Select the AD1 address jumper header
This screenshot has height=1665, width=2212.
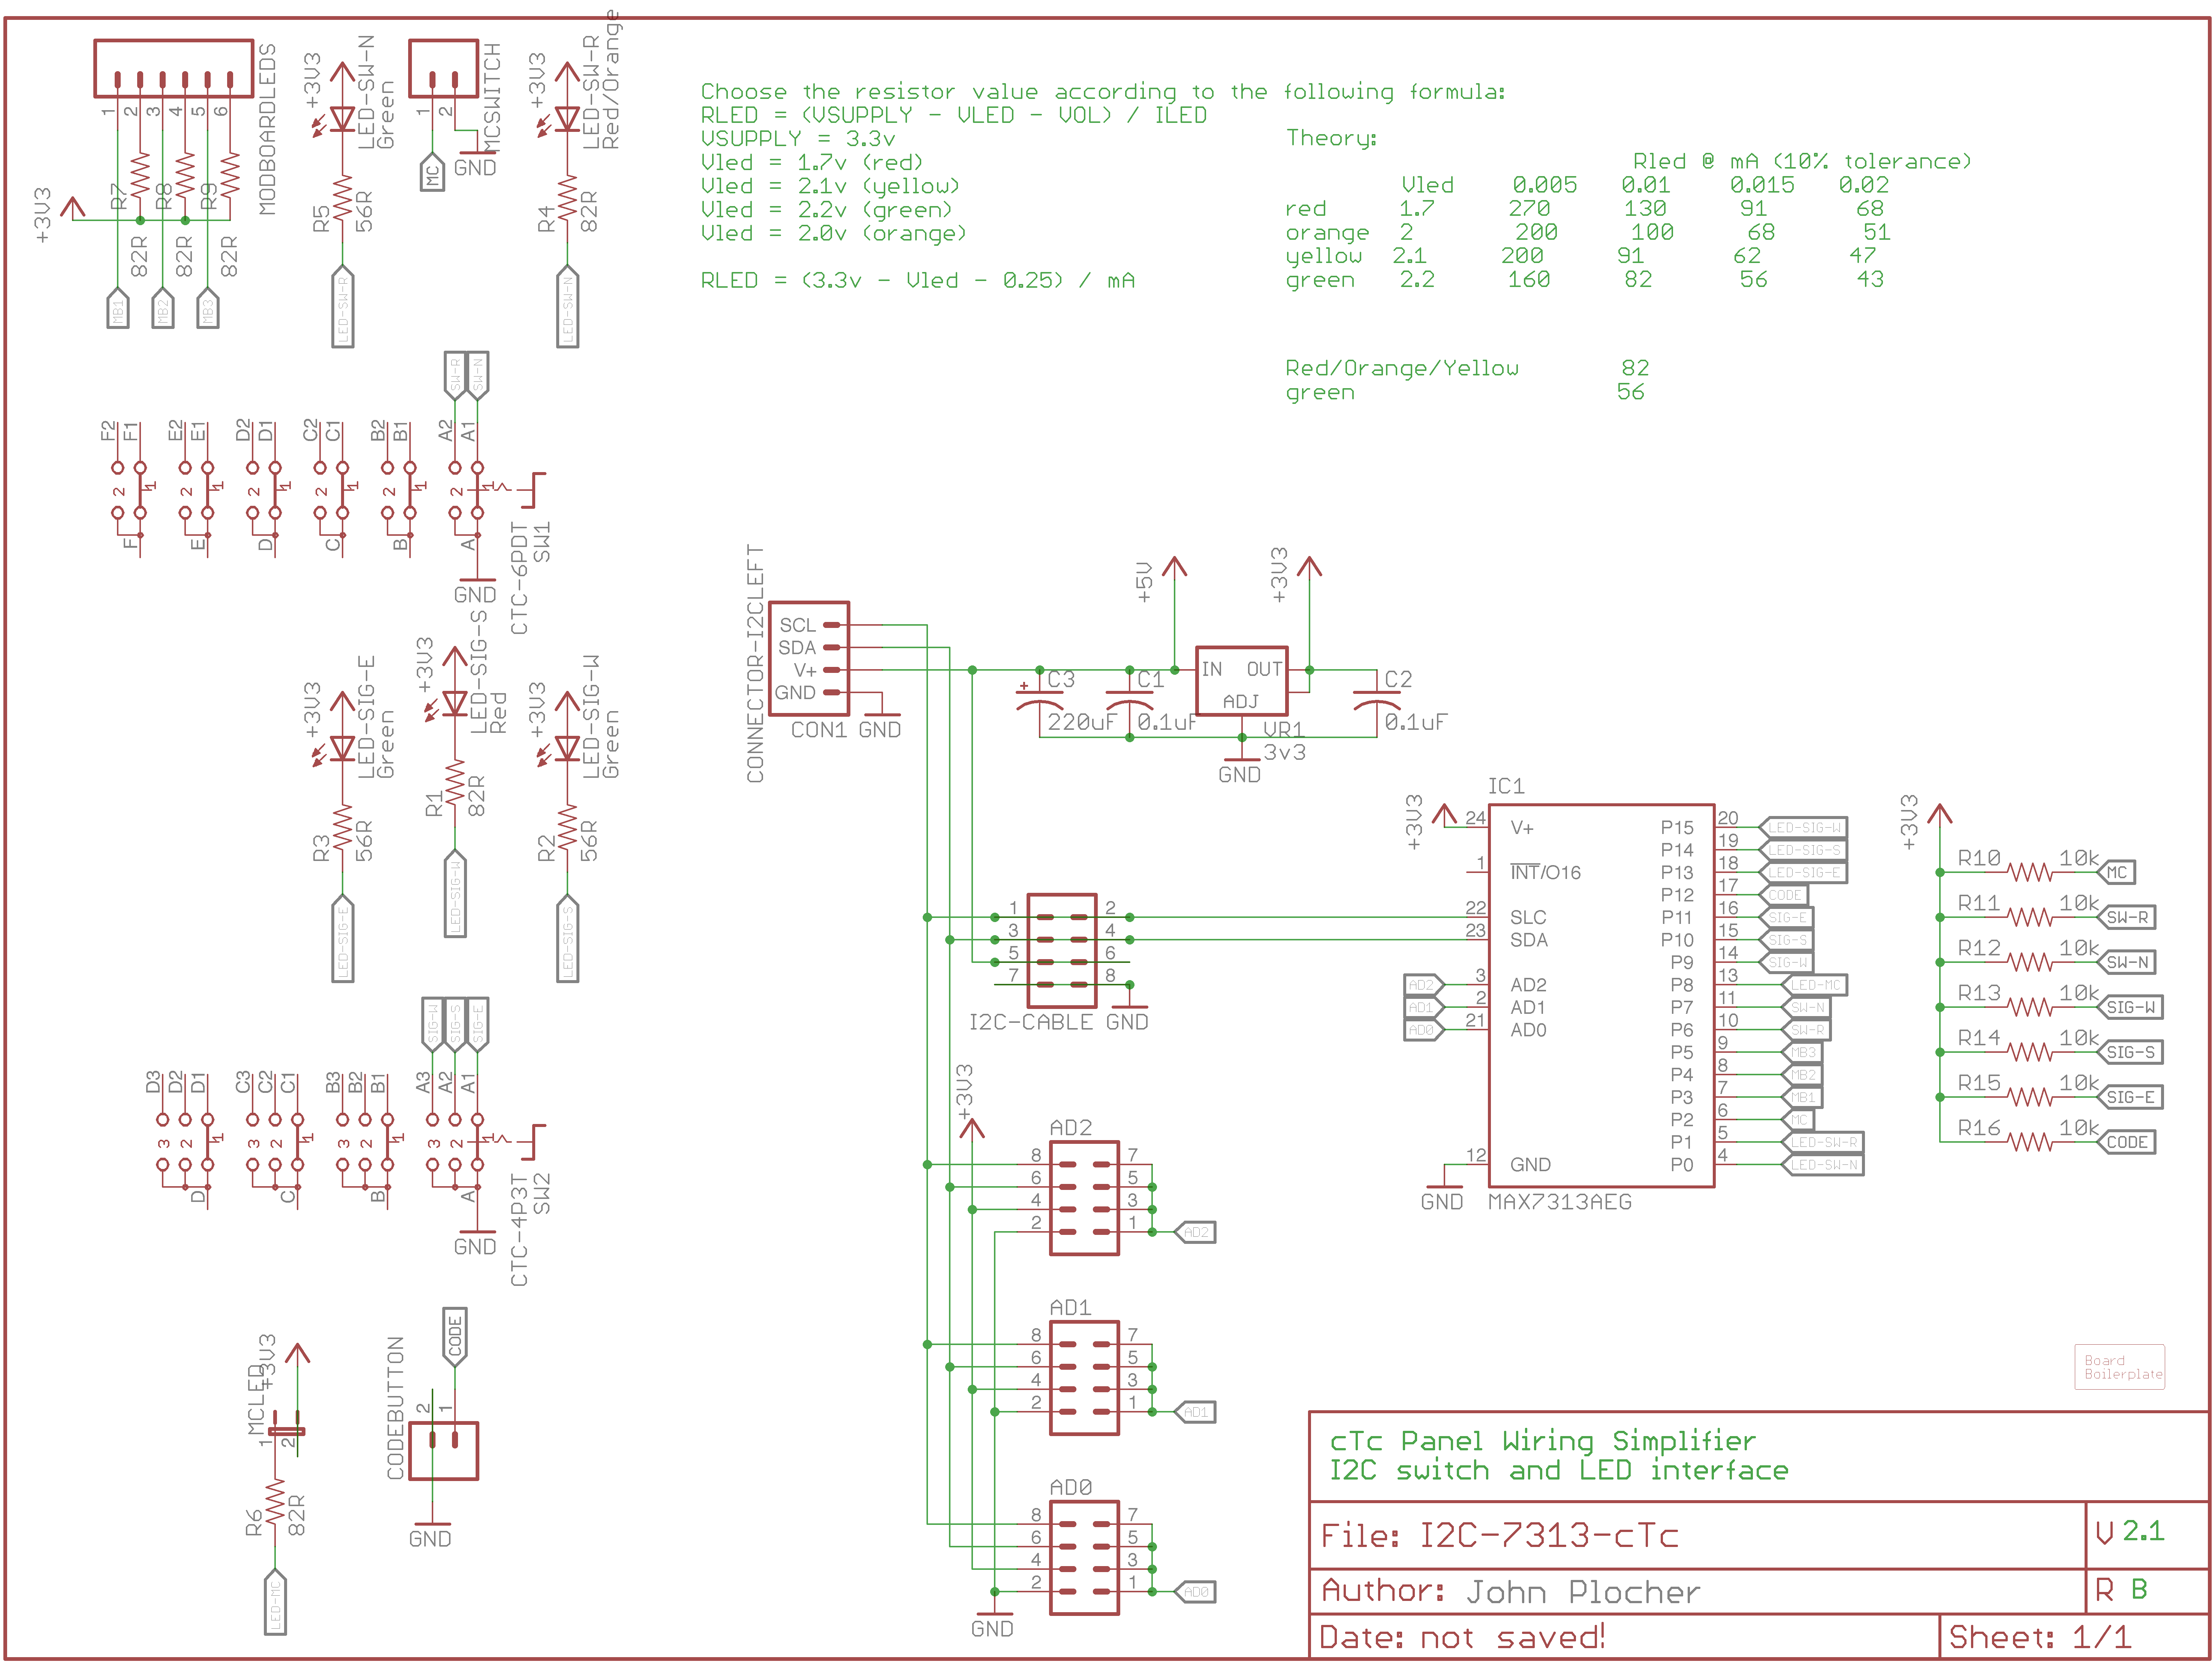pyautogui.click(x=1084, y=1377)
